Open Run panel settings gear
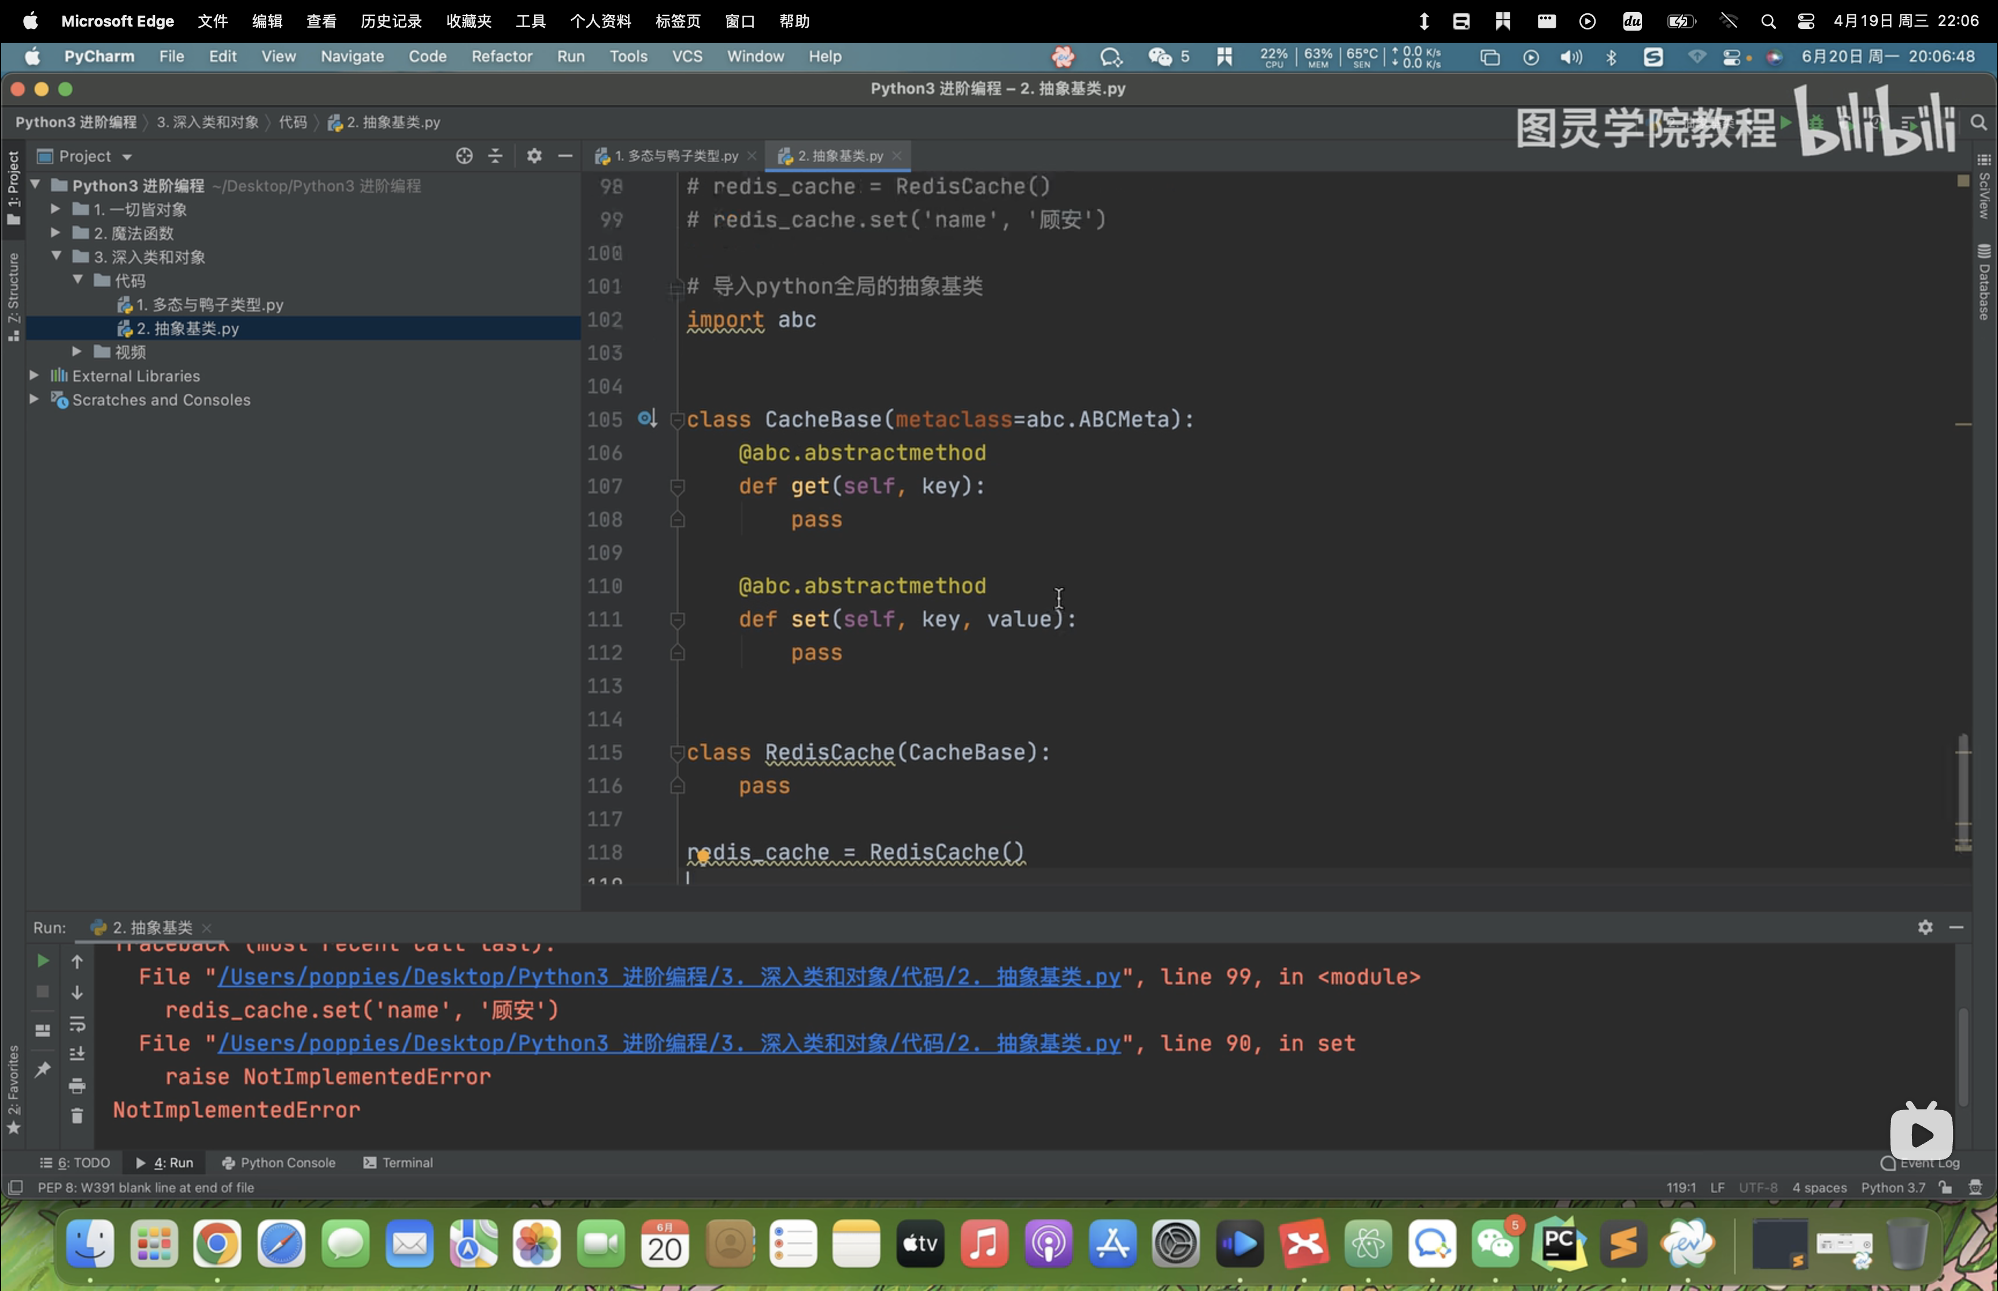Viewport: 1998px width, 1291px height. point(1925,926)
